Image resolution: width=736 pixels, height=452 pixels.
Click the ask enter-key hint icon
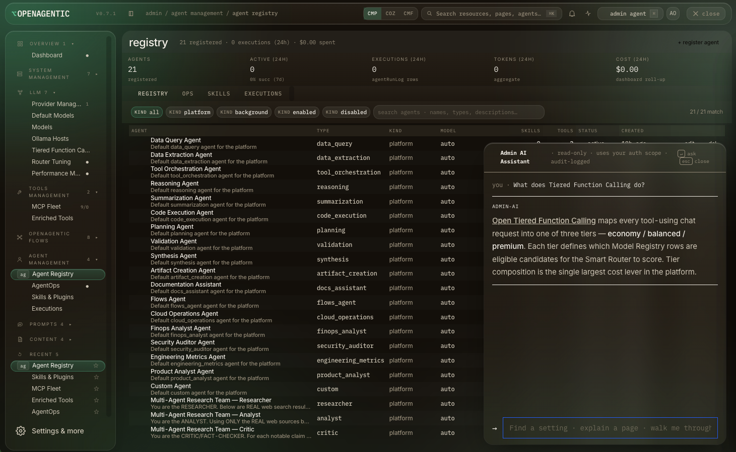click(681, 154)
